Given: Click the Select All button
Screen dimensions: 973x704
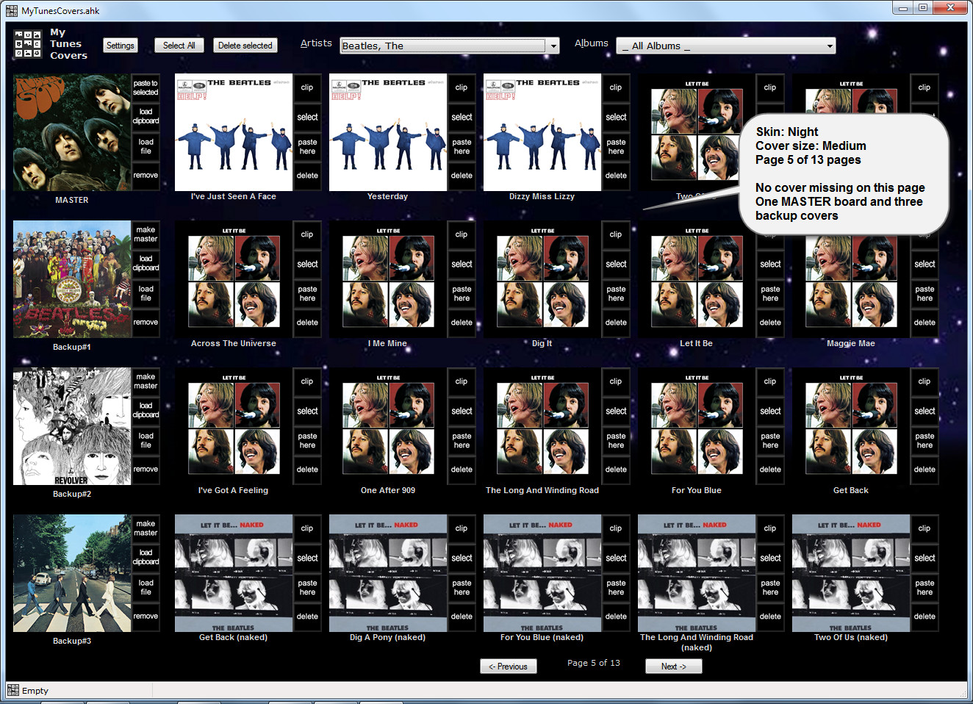Looking at the screenshot, I should tap(179, 46).
